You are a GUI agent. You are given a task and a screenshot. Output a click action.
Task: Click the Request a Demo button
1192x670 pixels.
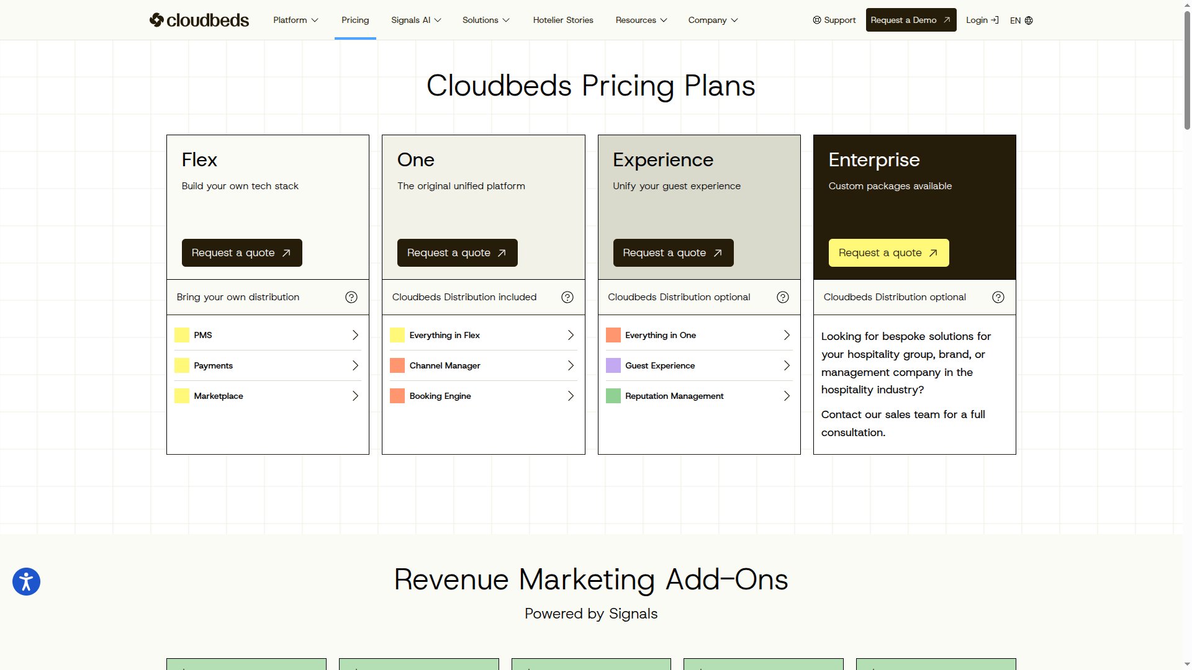[911, 20]
